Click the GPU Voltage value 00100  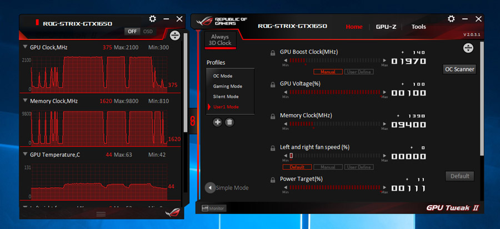coord(408,93)
